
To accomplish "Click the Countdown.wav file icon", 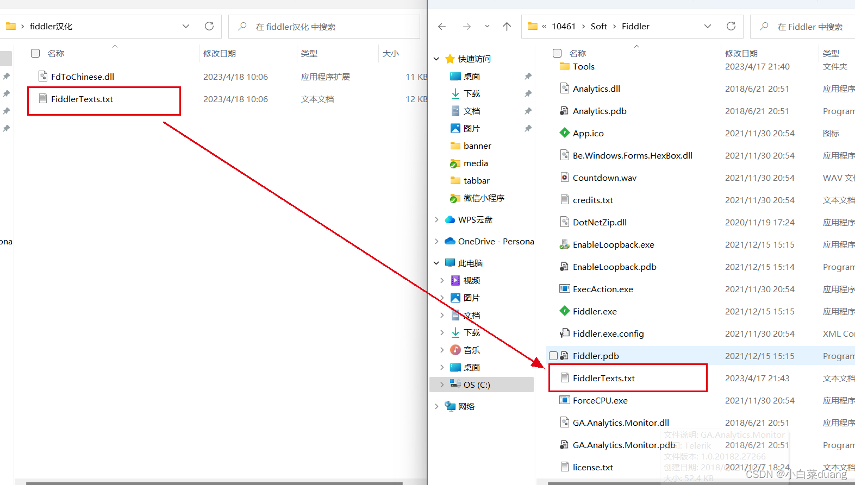I will pos(565,178).
